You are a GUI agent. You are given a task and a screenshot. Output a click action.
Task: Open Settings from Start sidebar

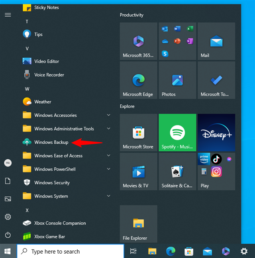8,217
